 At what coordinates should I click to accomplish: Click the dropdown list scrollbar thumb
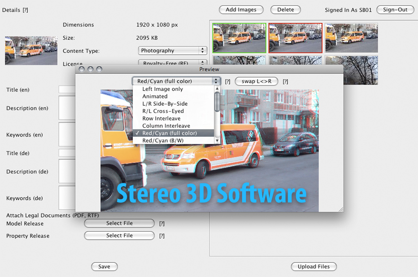pyautogui.click(x=217, y=102)
